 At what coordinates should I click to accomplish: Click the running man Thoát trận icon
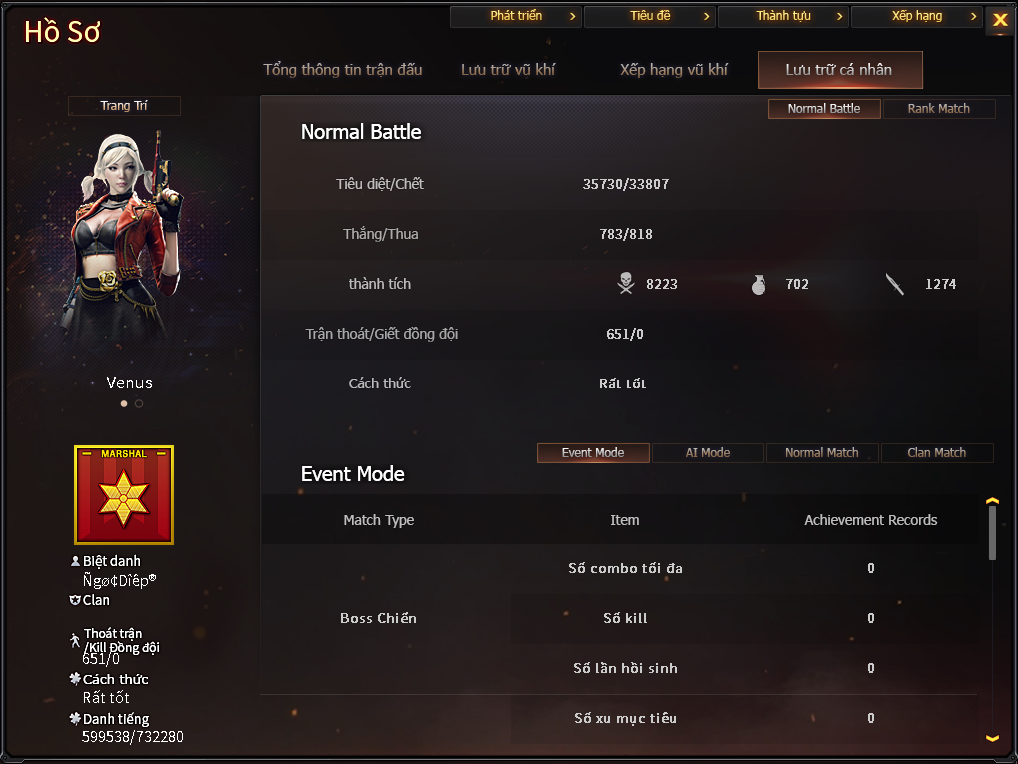(75, 640)
